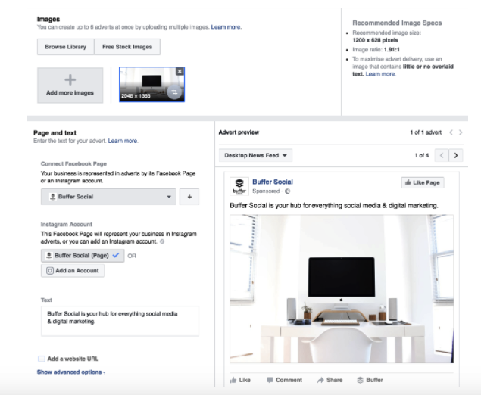
Task: Click Like under the advert preview
Action: pos(240,380)
